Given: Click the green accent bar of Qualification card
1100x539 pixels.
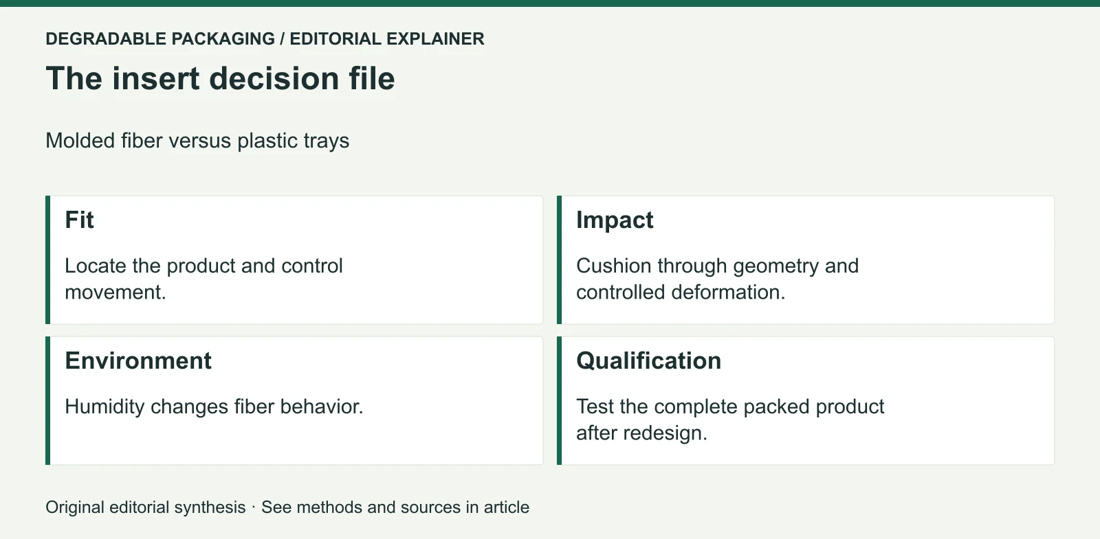Looking at the screenshot, I should [x=560, y=400].
